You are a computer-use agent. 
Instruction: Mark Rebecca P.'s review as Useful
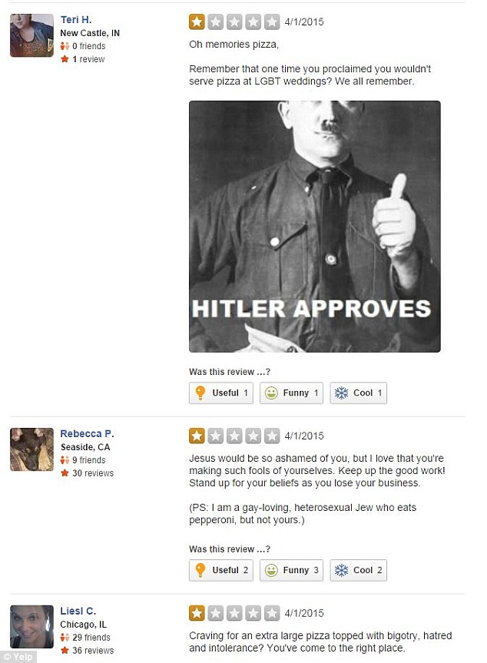click(x=221, y=570)
